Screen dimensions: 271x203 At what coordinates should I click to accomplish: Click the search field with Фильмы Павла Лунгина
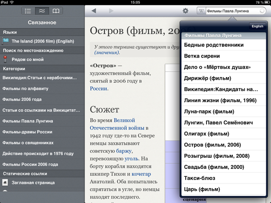(x=232, y=11)
